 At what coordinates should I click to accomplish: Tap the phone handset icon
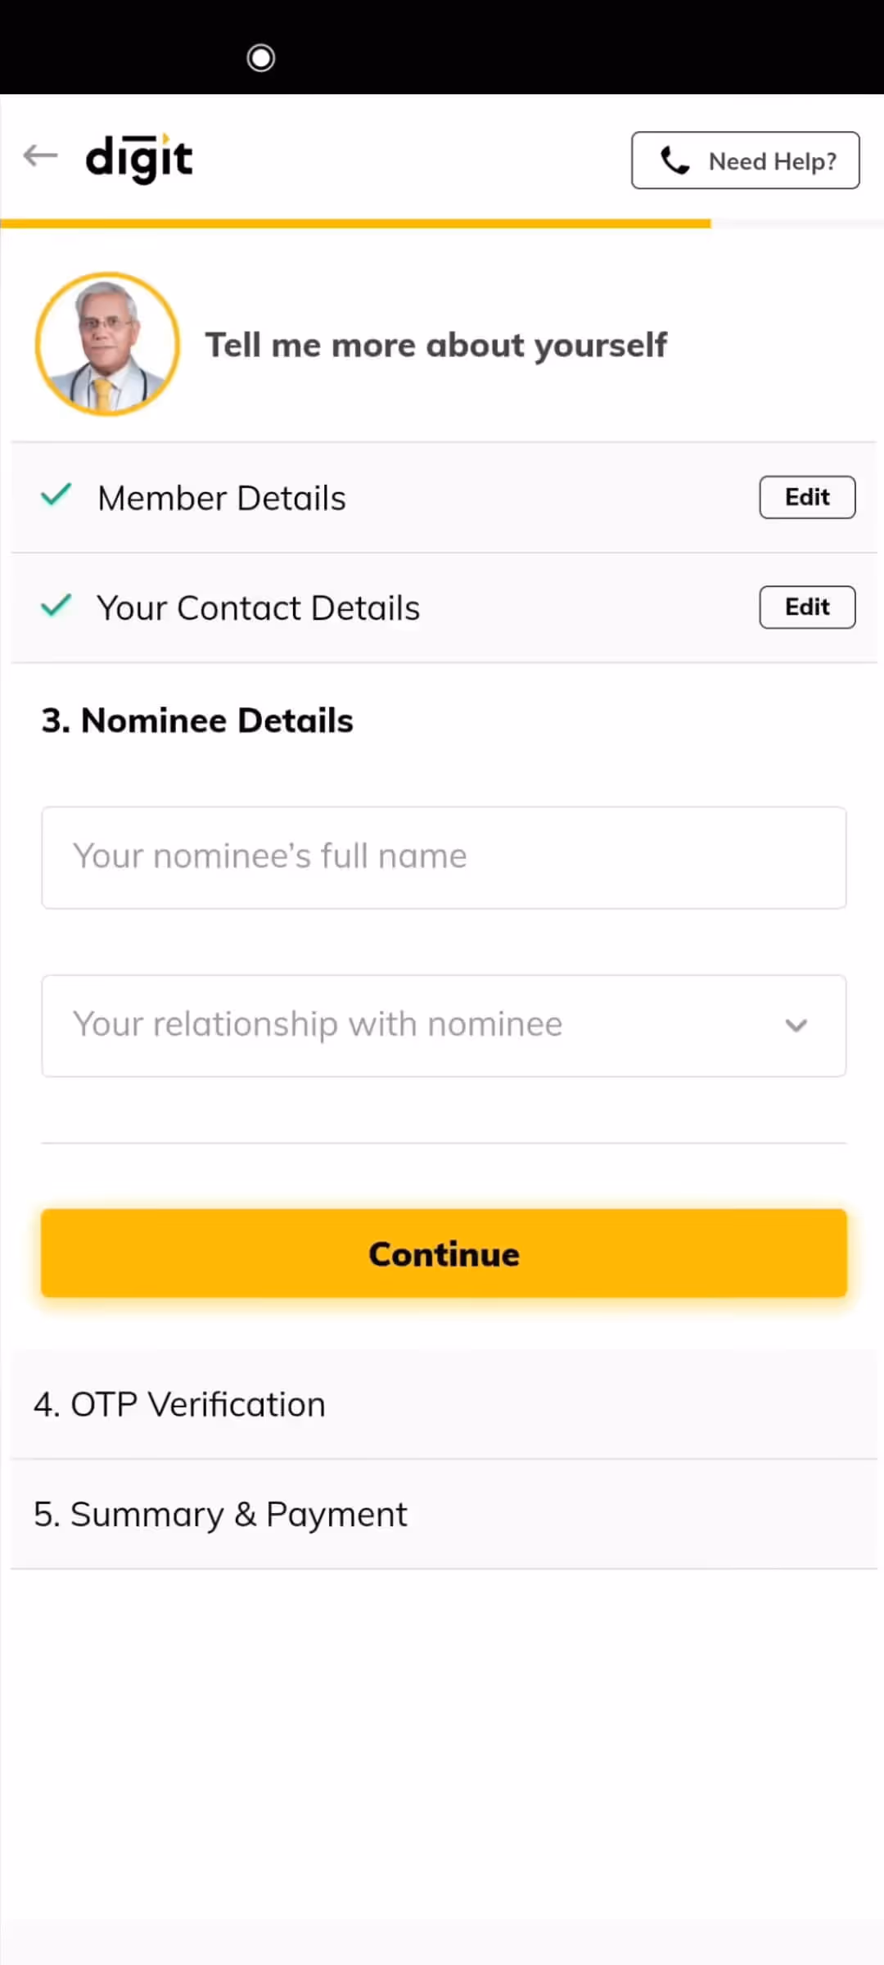tap(675, 161)
